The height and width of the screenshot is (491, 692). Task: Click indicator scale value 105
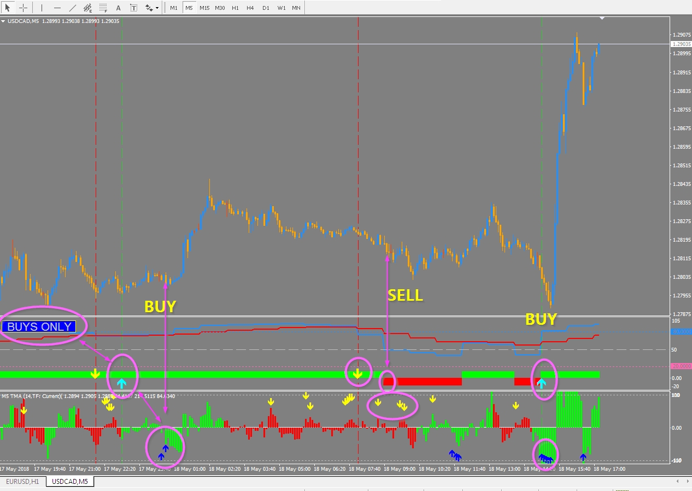pos(676,321)
